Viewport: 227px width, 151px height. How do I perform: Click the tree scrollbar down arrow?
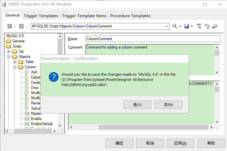60,125
